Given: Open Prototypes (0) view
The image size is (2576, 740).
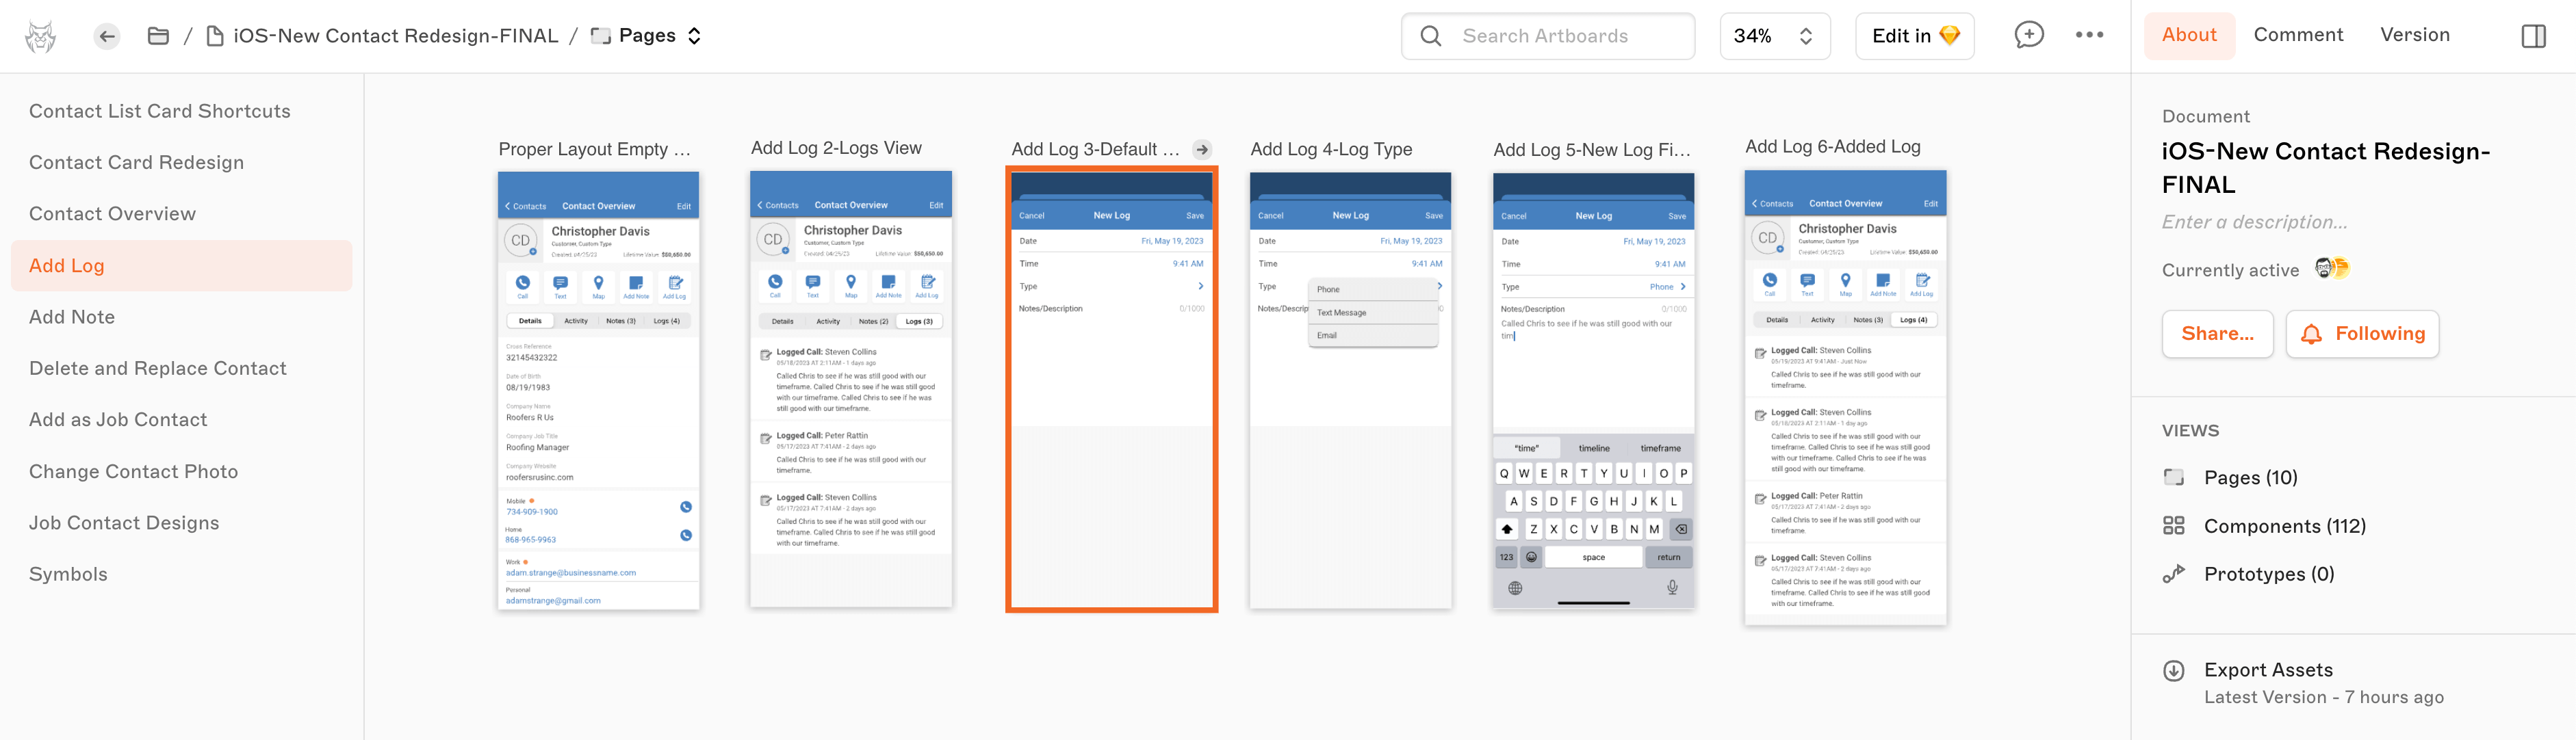Looking at the screenshot, I should pos(2268,574).
